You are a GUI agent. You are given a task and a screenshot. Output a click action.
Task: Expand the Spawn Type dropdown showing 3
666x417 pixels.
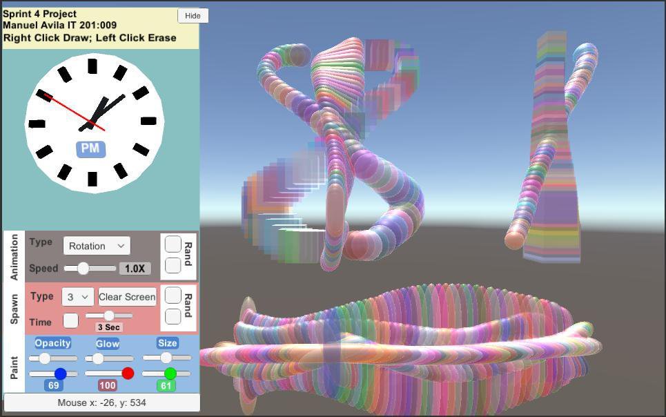pos(78,297)
